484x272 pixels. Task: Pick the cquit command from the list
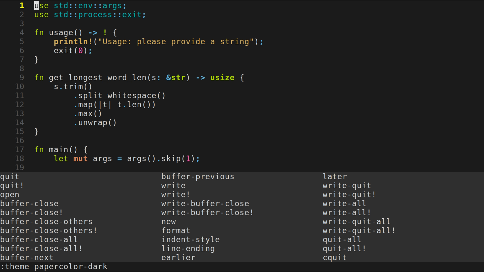[335, 258]
